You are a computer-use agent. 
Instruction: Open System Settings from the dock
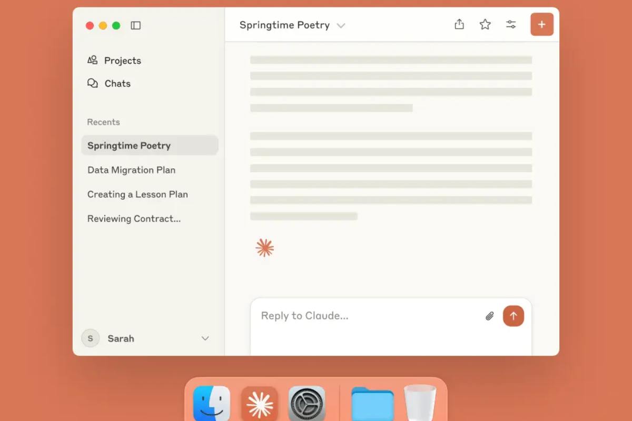[x=307, y=404]
